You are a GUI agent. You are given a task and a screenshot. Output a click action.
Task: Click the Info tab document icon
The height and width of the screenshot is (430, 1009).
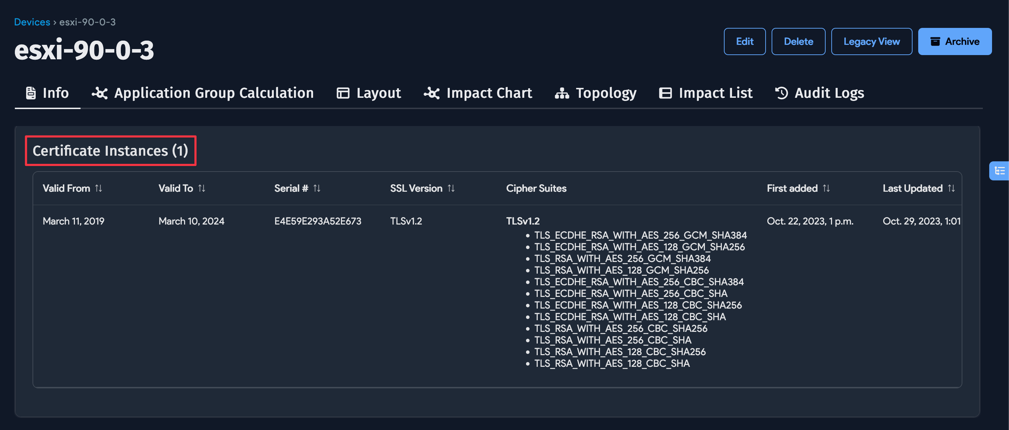(x=30, y=93)
